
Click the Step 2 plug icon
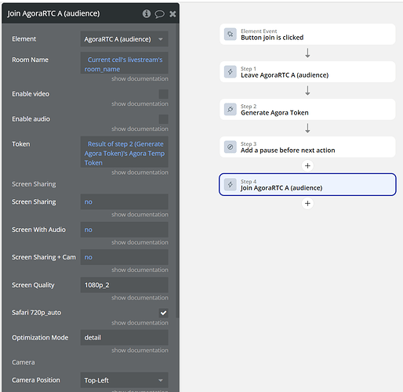click(231, 109)
